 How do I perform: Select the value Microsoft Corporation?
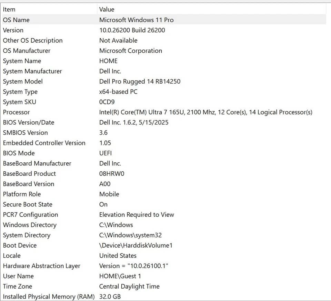(131, 51)
